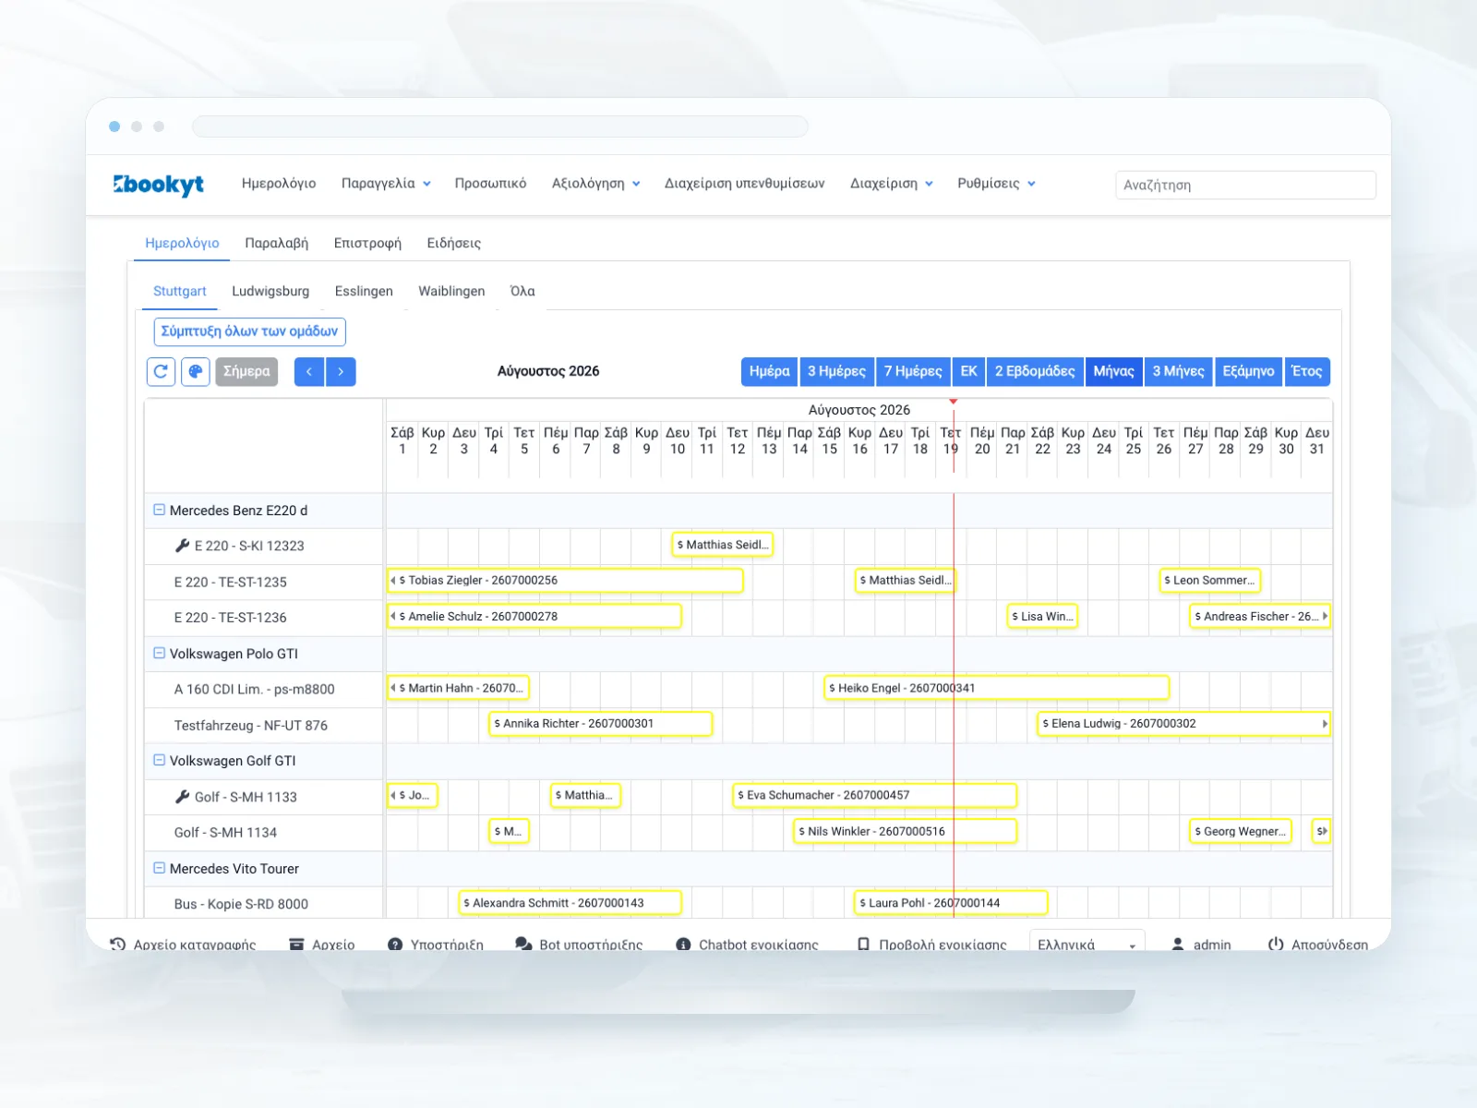
Task: Switch to the 7 Ημέρες view
Action: (x=913, y=371)
